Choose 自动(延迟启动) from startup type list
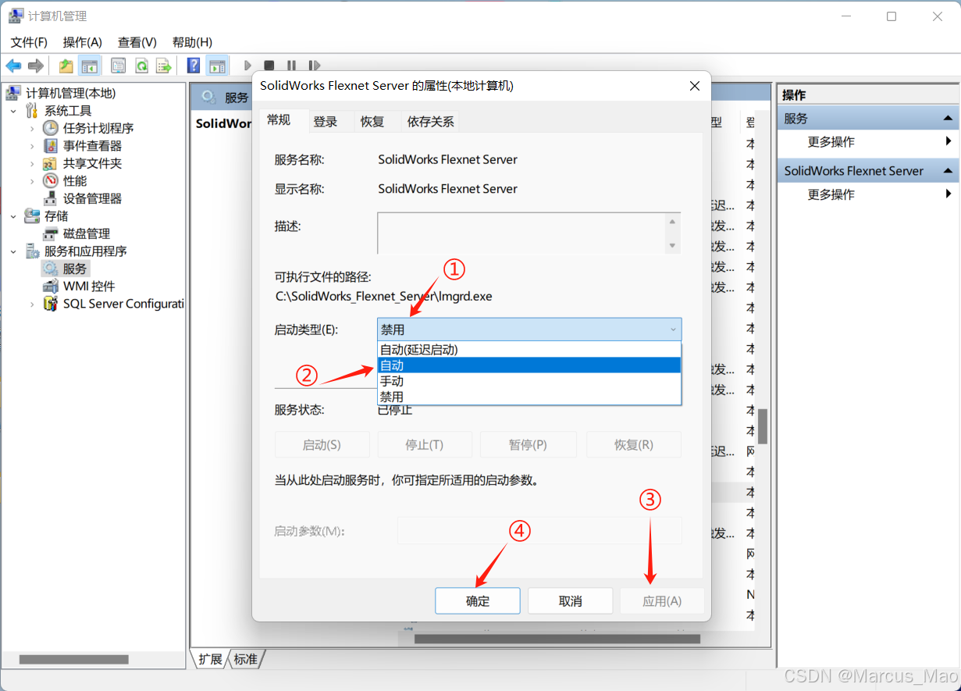 click(x=529, y=350)
